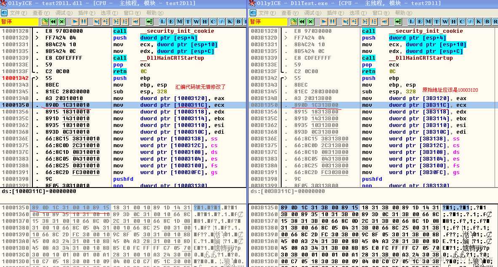Select address 10001342 in left disassembly
This screenshot has height=267, width=498.
point(15,78)
